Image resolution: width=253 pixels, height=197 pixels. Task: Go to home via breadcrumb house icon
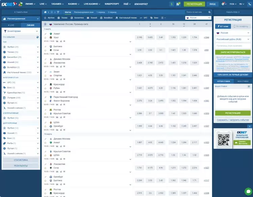[x=45, y=12]
